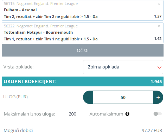Click the Ukupni koeficijent bar
The image size is (166, 138).
tap(83, 81)
